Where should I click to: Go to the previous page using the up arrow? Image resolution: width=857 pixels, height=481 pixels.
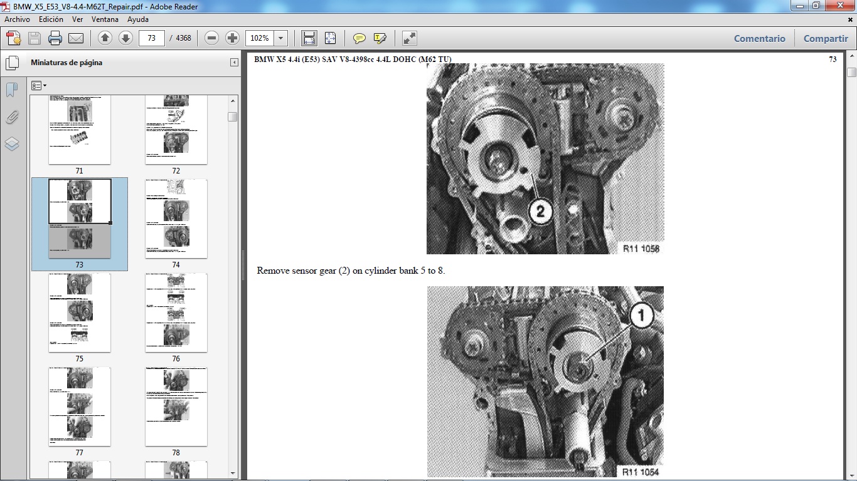coord(105,38)
